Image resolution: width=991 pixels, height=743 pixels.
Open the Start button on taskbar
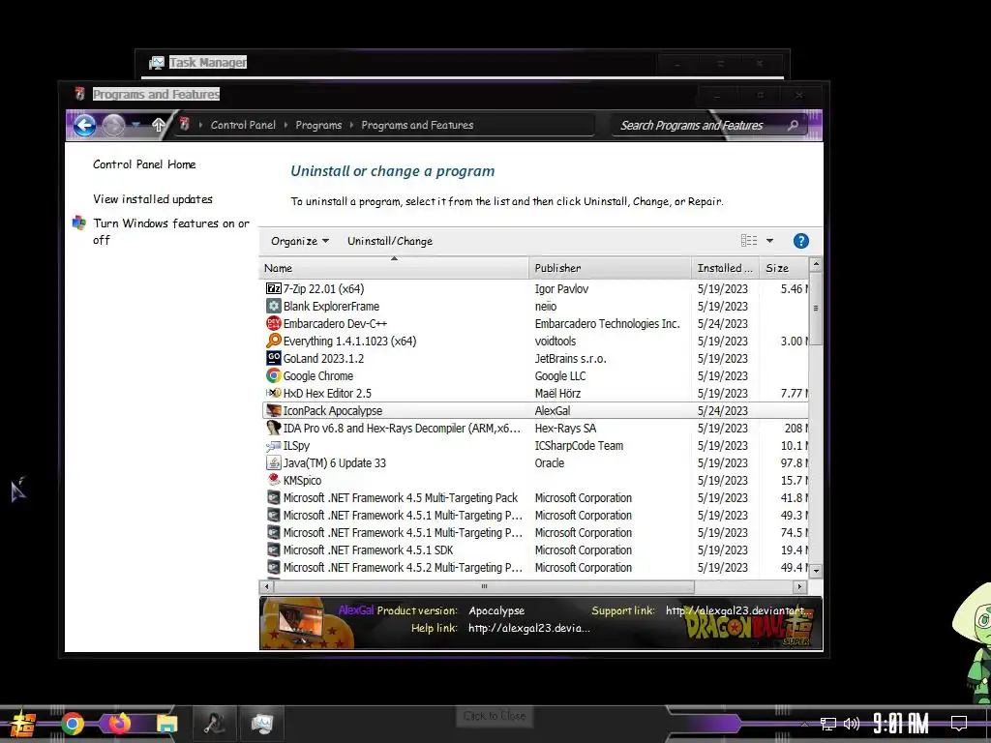click(22, 724)
